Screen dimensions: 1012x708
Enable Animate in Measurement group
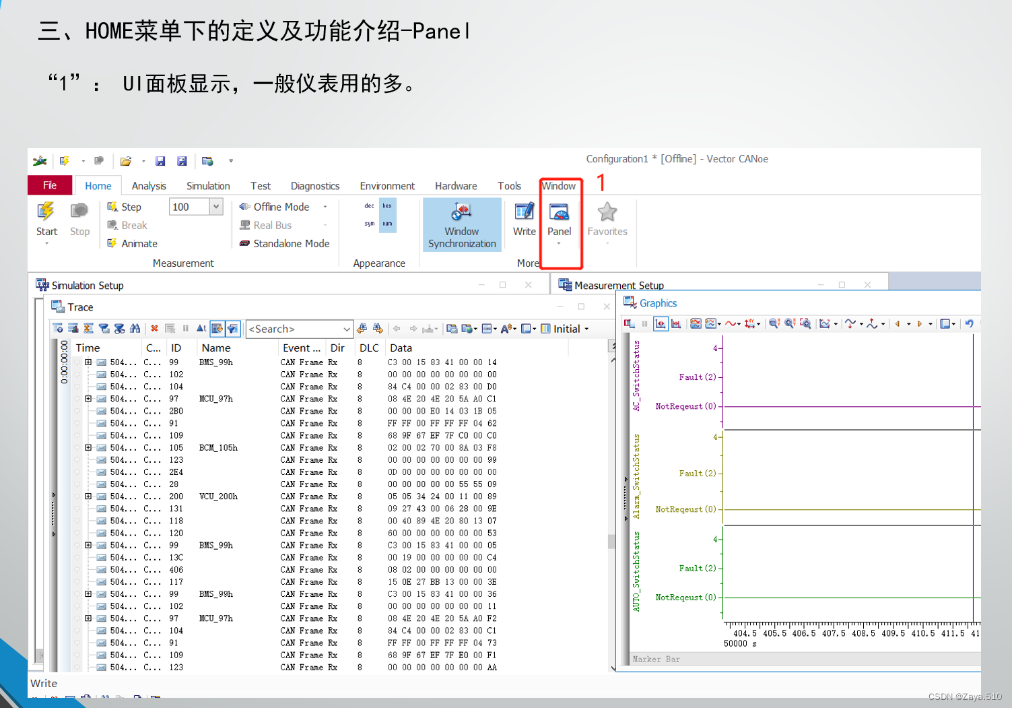click(132, 243)
